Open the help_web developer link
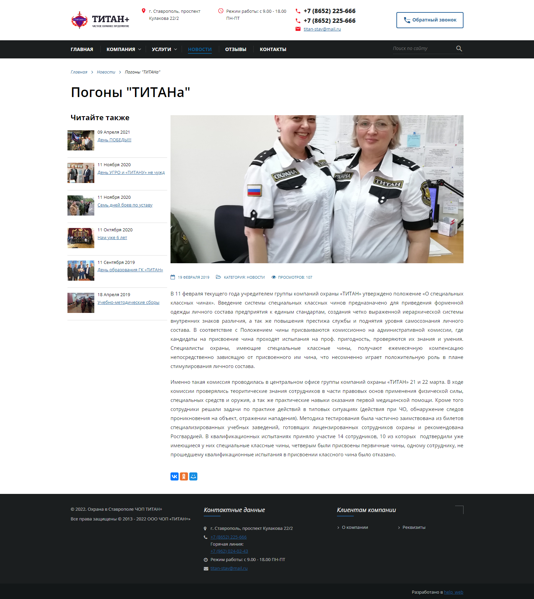The height and width of the screenshot is (599, 534). point(453,592)
